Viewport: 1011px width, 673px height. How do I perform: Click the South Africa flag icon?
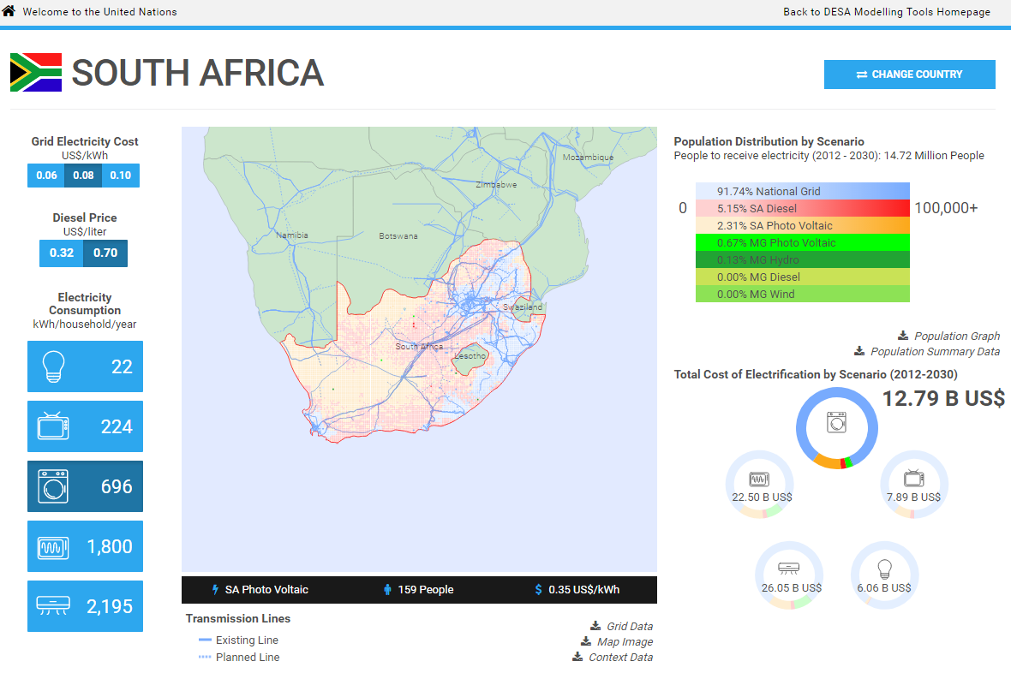[36, 73]
